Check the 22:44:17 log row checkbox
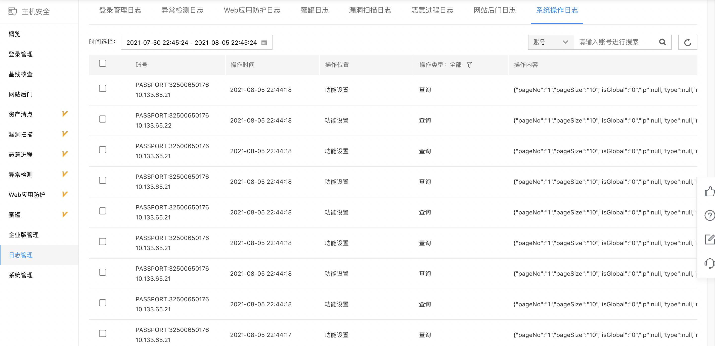The width and height of the screenshot is (715, 346). coord(103,333)
